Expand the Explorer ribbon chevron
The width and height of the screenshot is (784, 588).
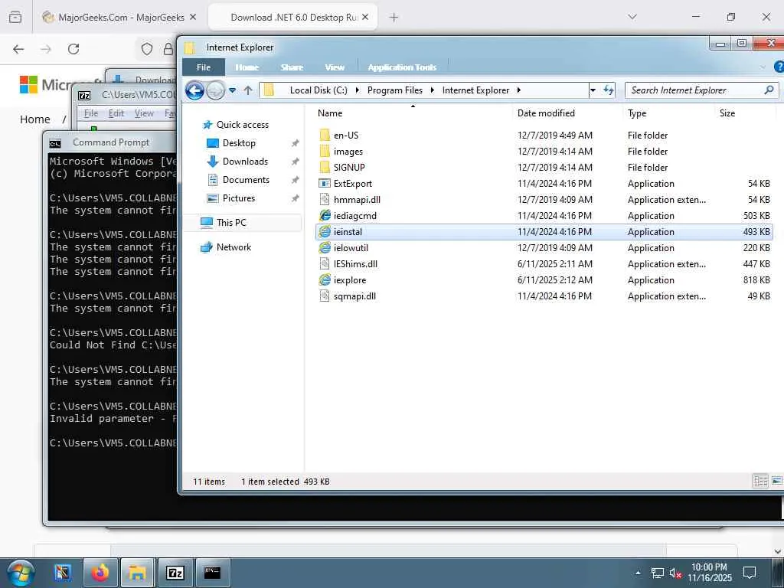tap(763, 67)
